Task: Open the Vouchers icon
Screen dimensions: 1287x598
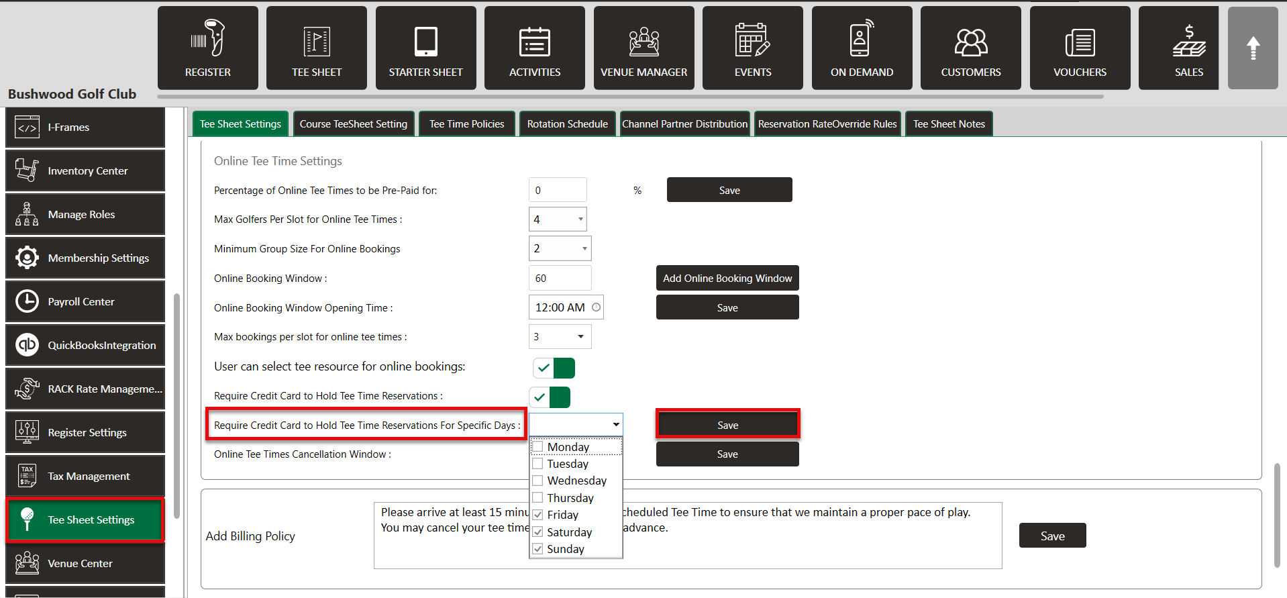Action: tap(1080, 42)
